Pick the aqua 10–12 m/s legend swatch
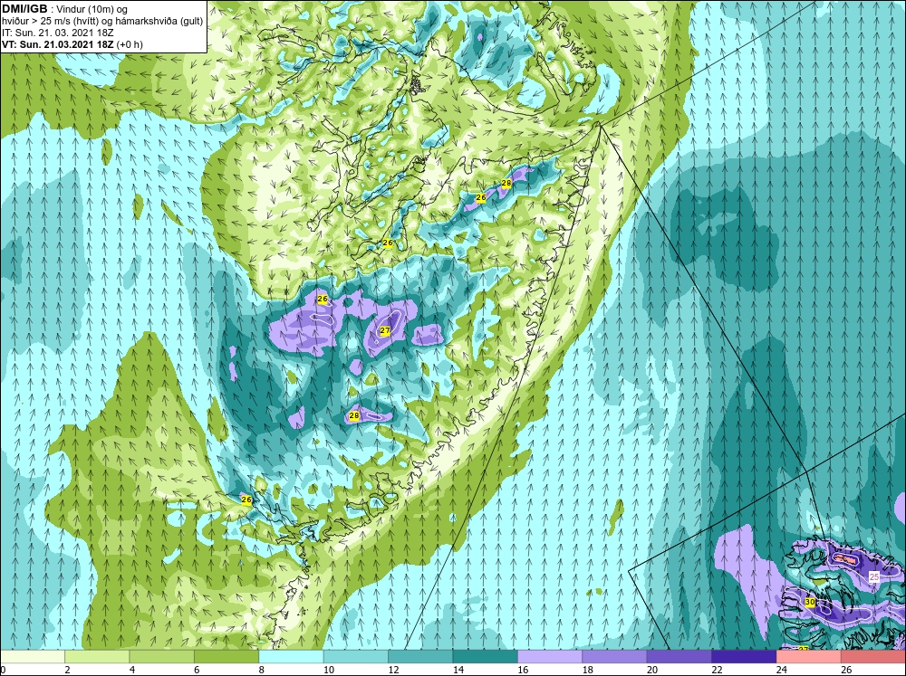The image size is (906, 676). point(356,656)
